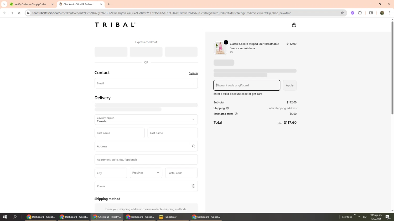Show shipping info help icon
This screenshot has width=394, height=221.
(227, 108)
